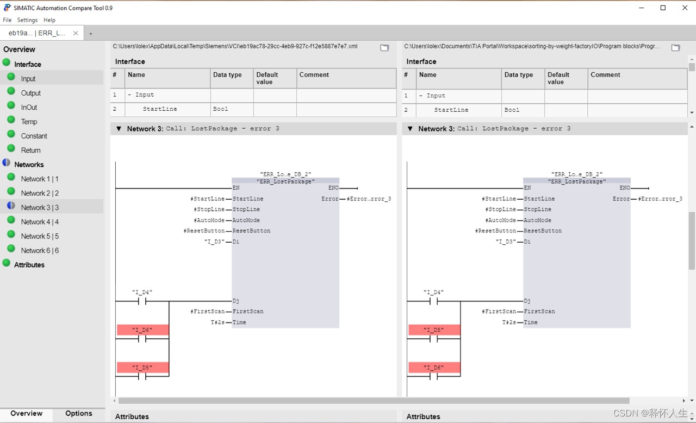Select the Input overview item

(28, 79)
